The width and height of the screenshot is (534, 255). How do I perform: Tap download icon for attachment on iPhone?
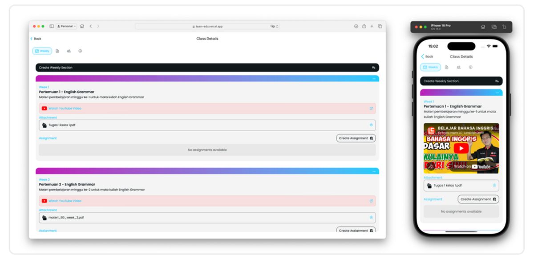coord(494,185)
